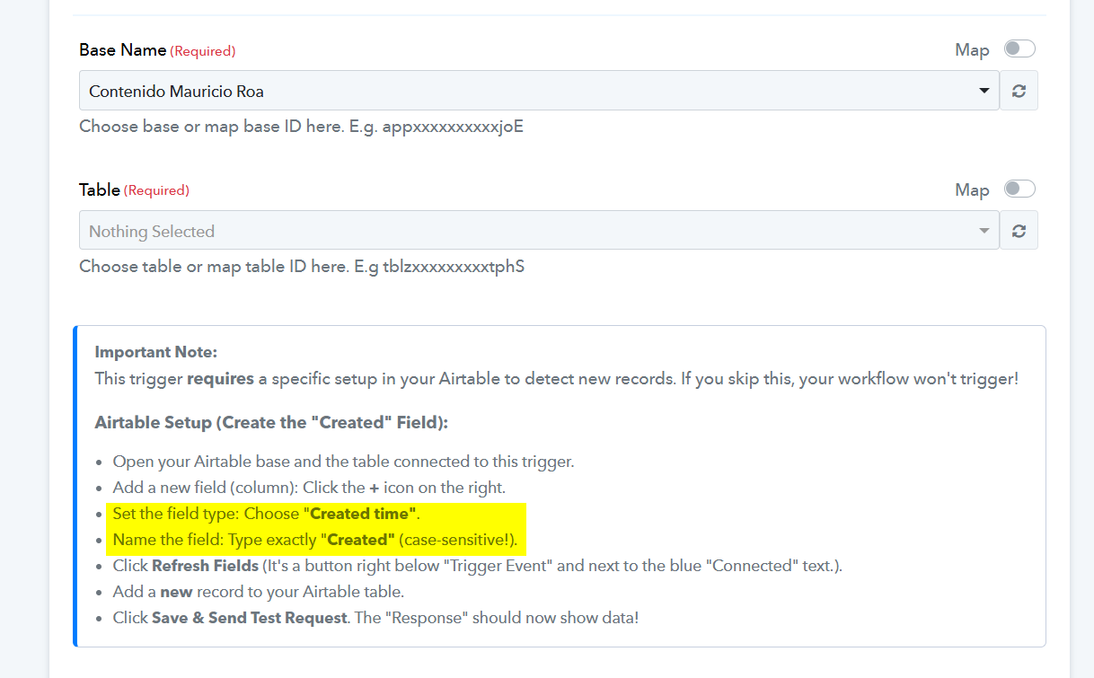Screen dimensions: 1094x678
Task: Open the Nothing Selected table dropdown
Action: click(x=530, y=231)
